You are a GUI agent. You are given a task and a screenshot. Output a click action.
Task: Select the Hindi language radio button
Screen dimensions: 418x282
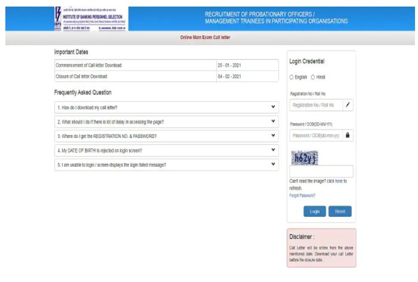tap(313, 77)
